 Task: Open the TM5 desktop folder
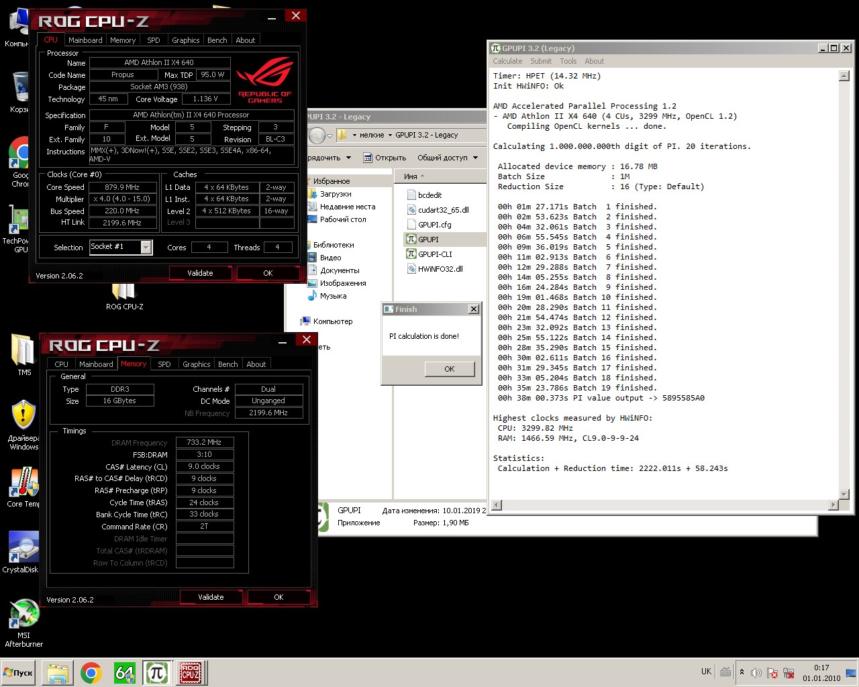point(23,354)
